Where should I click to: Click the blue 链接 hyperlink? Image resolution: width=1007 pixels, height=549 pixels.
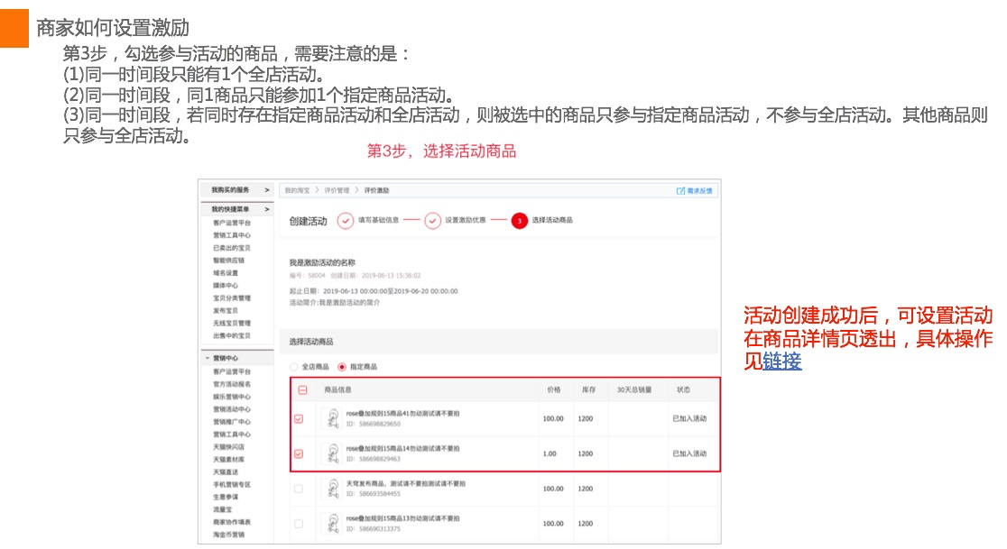[x=781, y=361]
